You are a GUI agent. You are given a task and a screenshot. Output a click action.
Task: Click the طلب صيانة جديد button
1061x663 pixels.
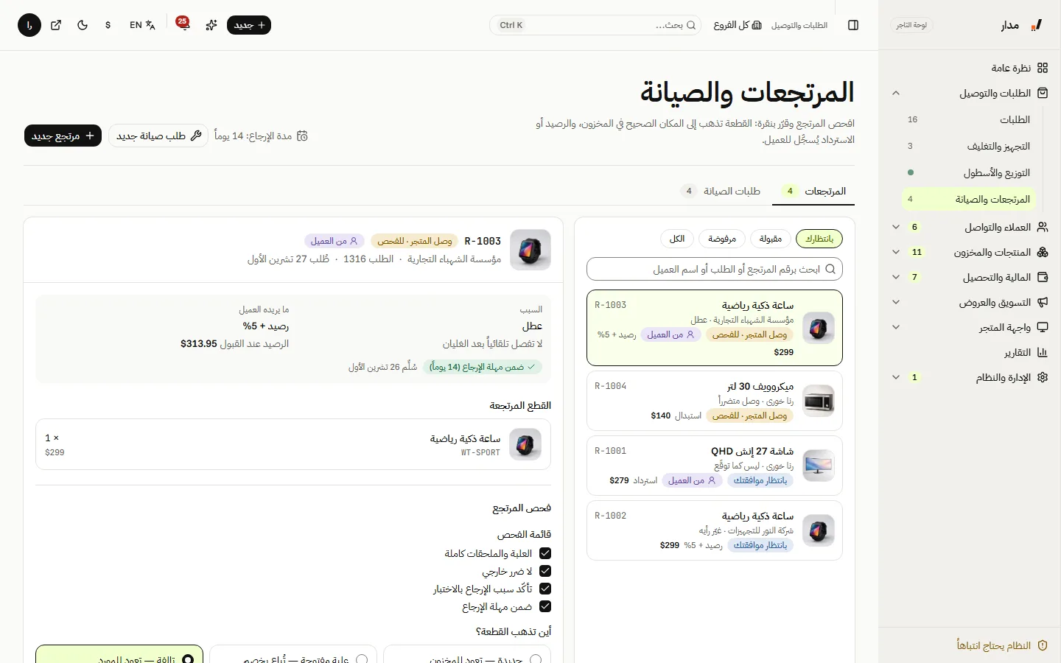tap(158, 136)
